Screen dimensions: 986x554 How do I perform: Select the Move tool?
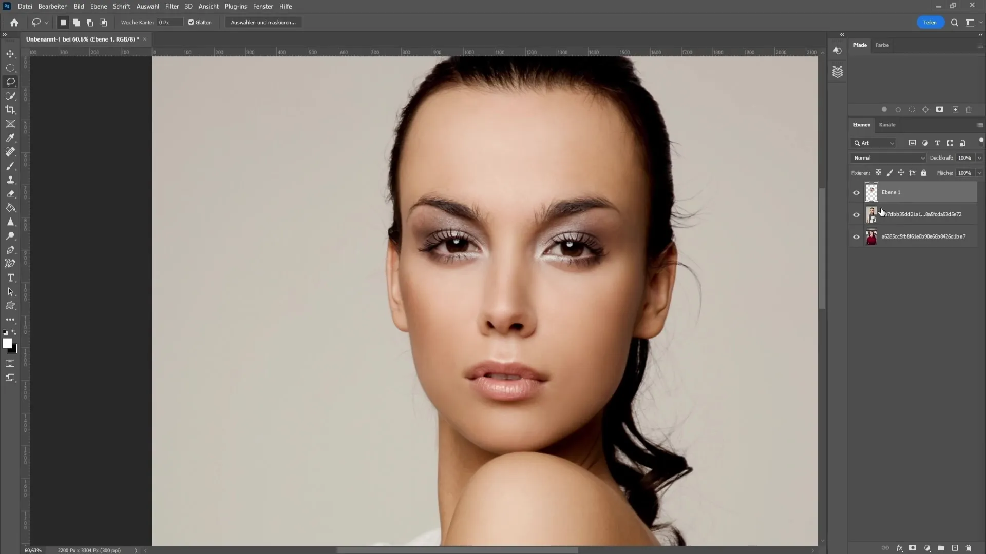[x=10, y=53]
